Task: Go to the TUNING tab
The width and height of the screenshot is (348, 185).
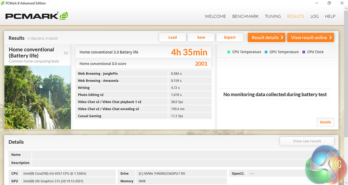Action: click(273, 16)
